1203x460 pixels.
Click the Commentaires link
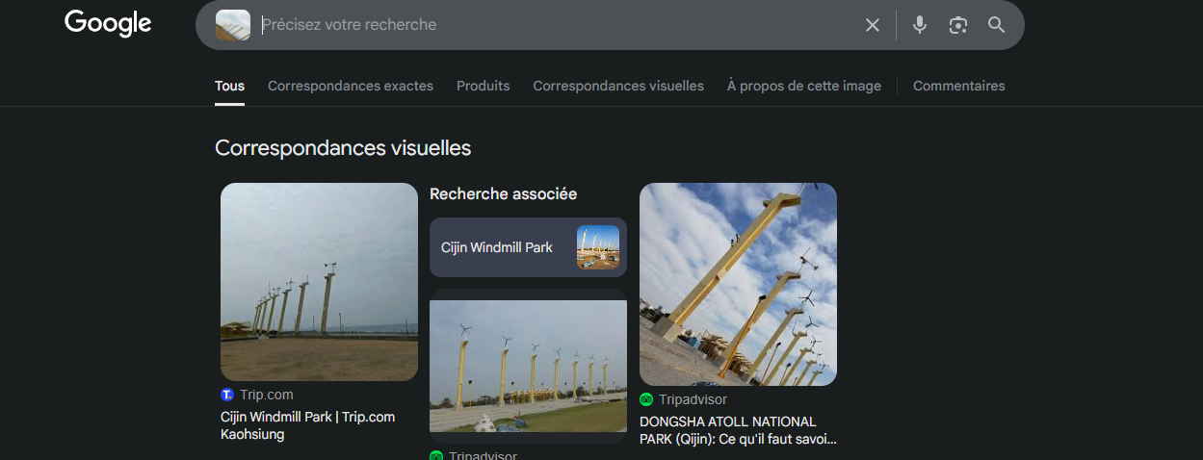click(x=958, y=86)
